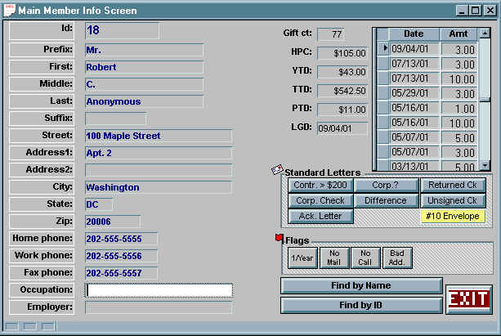Toggle the Bad Add. flag
The width and height of the screenshot is (501, 336).
(397, 258)
